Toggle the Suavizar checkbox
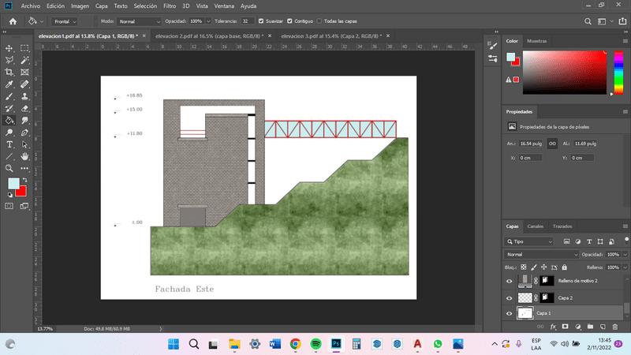 [x=262, y=21]
